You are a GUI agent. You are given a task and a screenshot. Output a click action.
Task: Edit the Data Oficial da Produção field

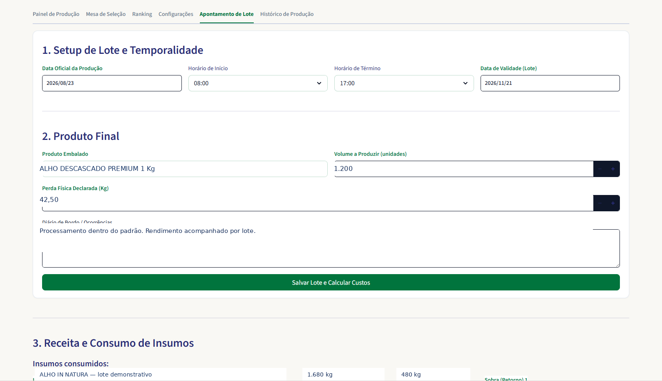[112, 83]
